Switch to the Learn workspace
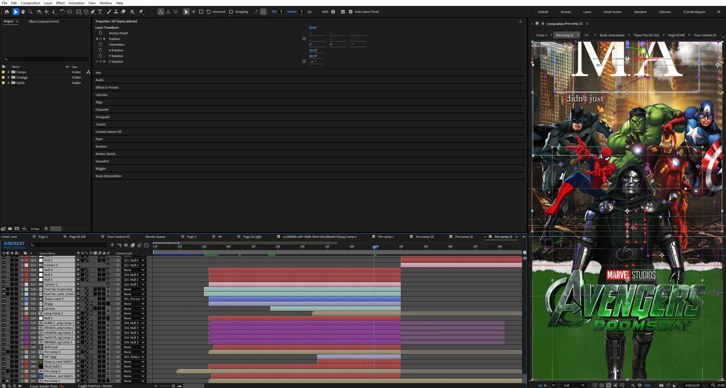The image size is (726, 388). coord(587,12)
